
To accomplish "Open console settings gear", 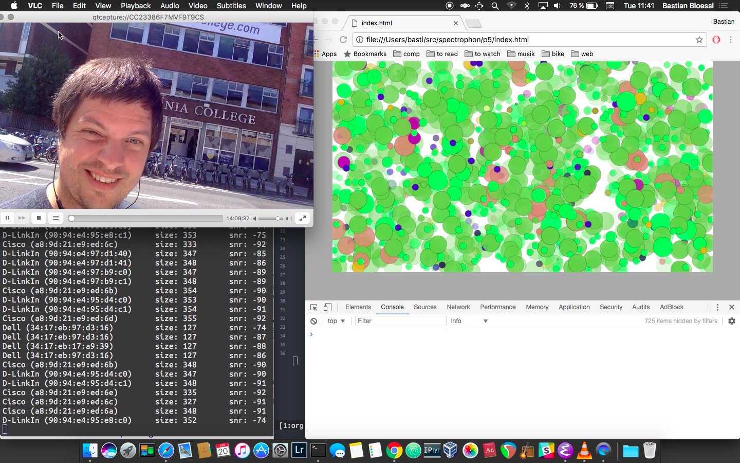I will coord(732,321).
